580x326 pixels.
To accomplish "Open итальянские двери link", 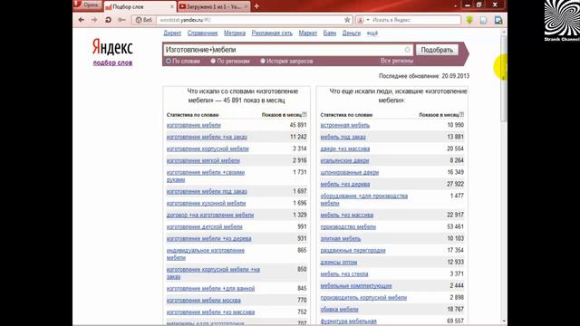I will pos(344,161).
